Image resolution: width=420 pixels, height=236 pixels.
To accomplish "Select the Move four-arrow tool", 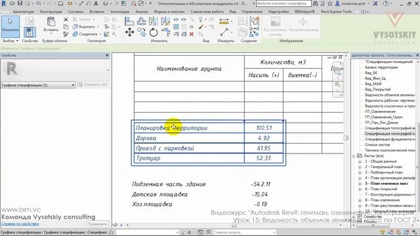I will click(x=129, y=32).
